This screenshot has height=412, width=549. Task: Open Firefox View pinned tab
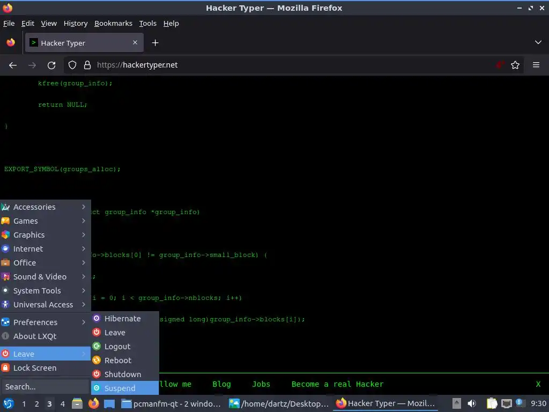(x=11, y=43)
